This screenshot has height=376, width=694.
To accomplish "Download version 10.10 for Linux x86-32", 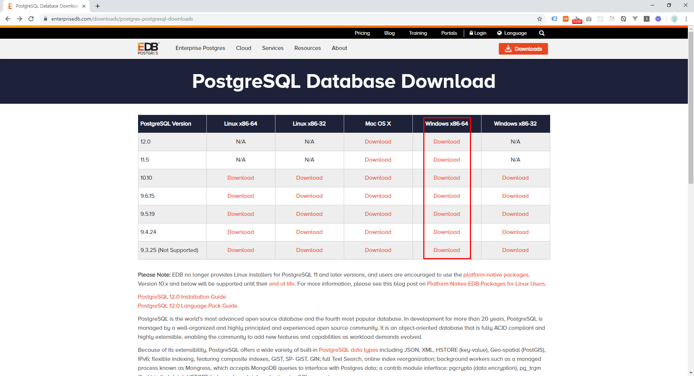I will tap(309, 178).
